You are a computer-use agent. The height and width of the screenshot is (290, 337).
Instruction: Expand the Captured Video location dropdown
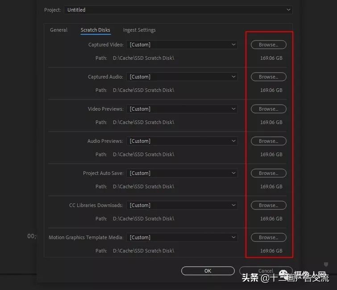pos(182,45)
